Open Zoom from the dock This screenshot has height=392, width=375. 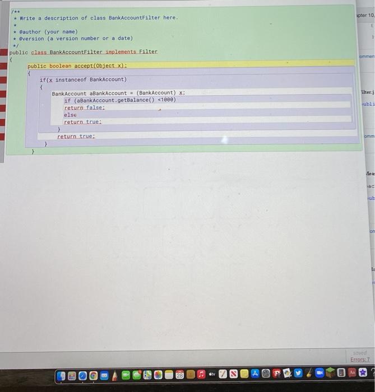pos(320,373)
